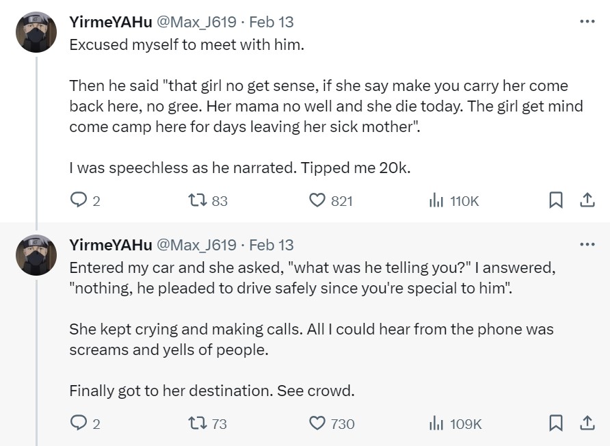Share the "See crowd" tweet
Viewport: 610px width, 446px height.
[x=587, y=423]
